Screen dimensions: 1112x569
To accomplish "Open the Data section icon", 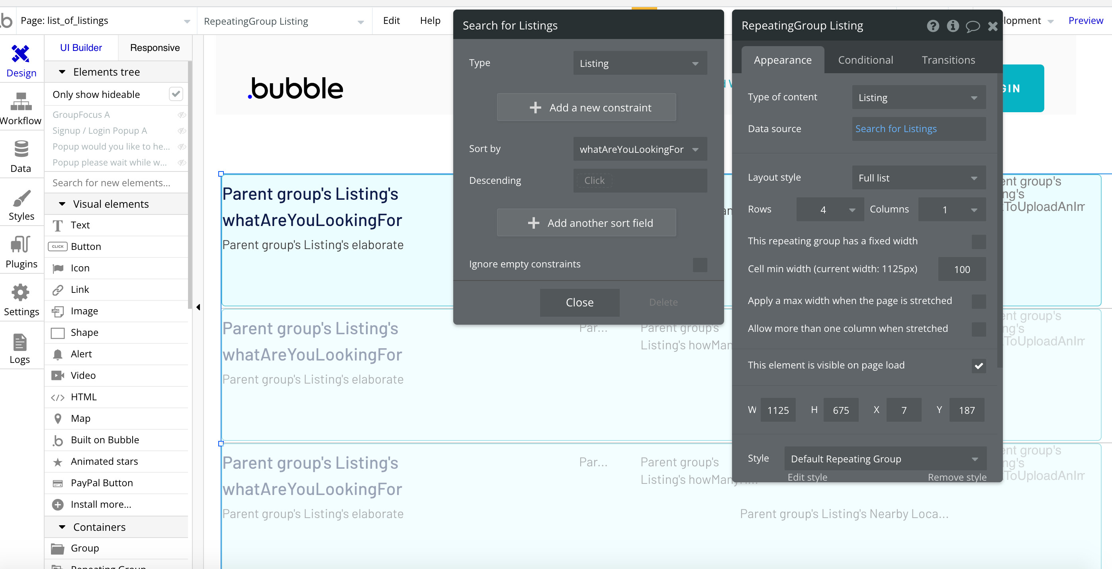I will pos(21,149).
